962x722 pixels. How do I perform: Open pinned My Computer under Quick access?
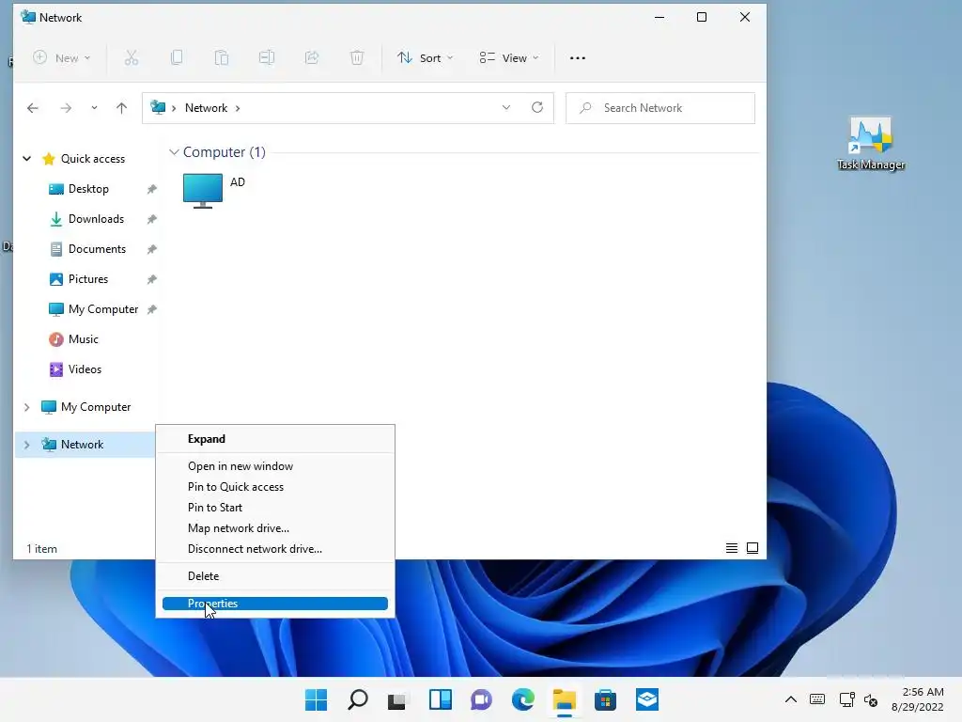(103, 308)
